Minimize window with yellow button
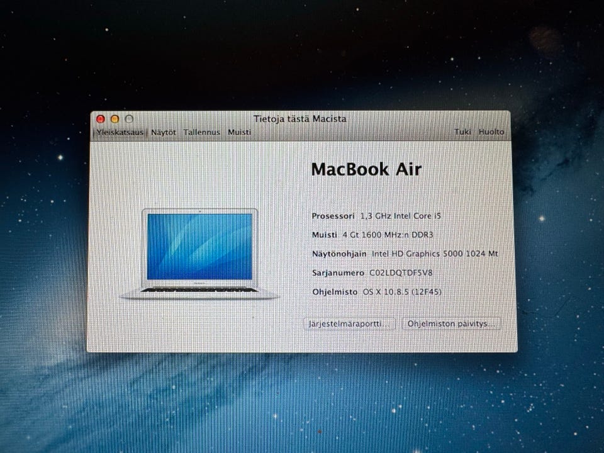The image size is (604, 453). (115, 119)
